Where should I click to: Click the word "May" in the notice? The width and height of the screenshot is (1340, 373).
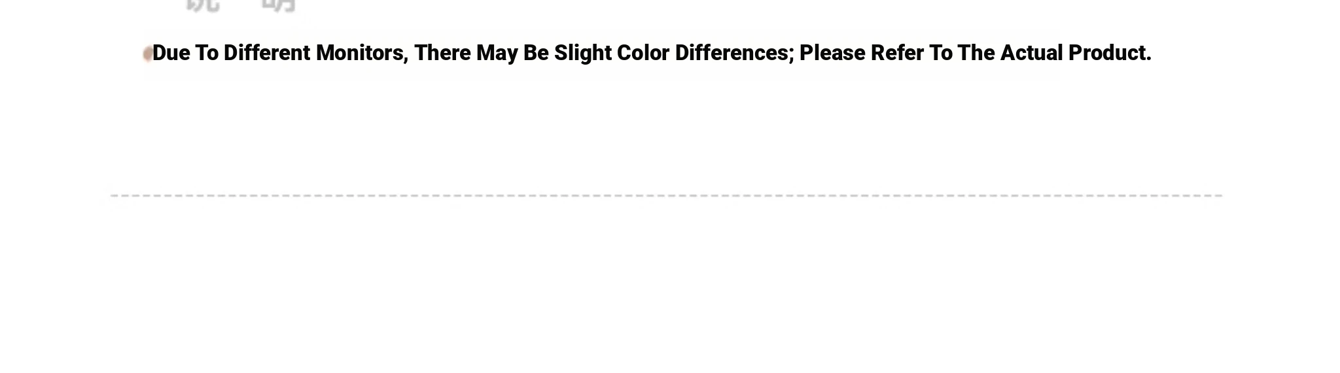coord(497,53)
